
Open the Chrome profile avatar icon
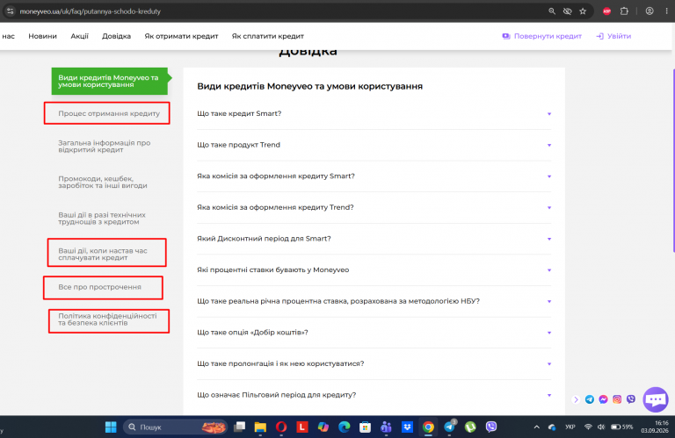(x=650, y=11)
